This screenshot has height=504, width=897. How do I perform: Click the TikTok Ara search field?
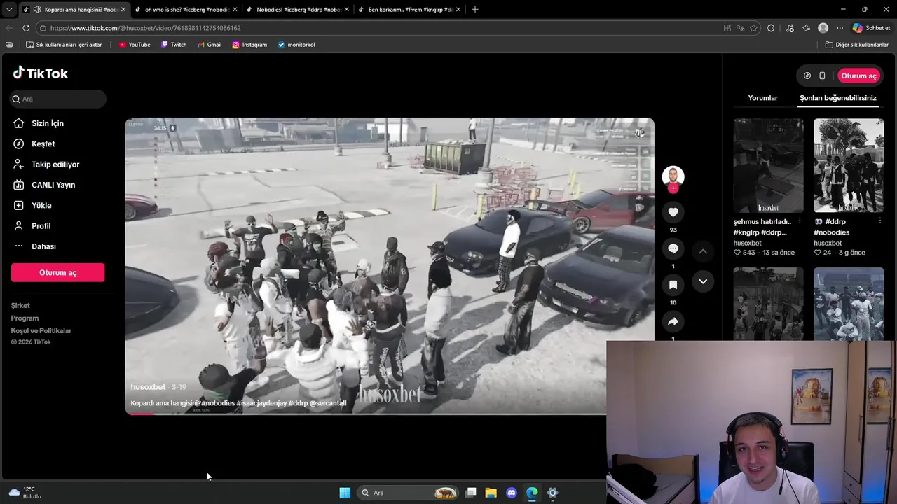pyautogui.click(x=57, y=99)
